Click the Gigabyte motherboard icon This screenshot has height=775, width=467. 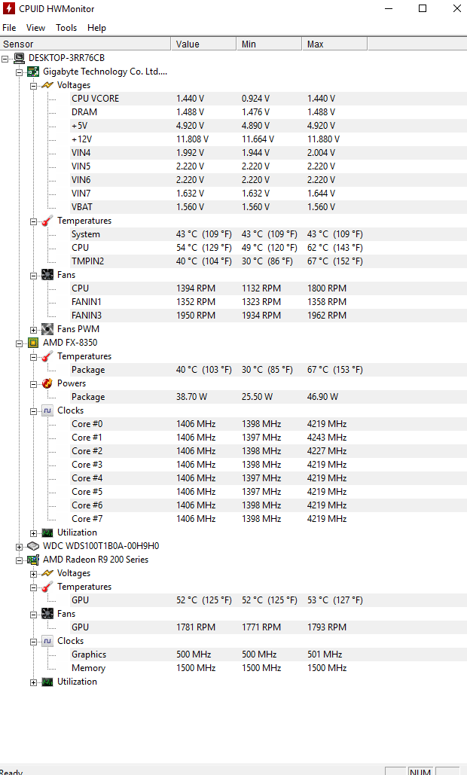[x=33, y=72]
